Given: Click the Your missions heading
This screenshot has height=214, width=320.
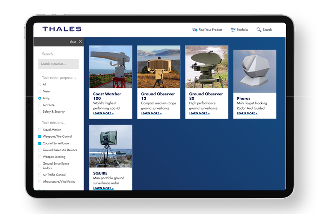Looking at the screenshot, I should (x=54, y=123).
